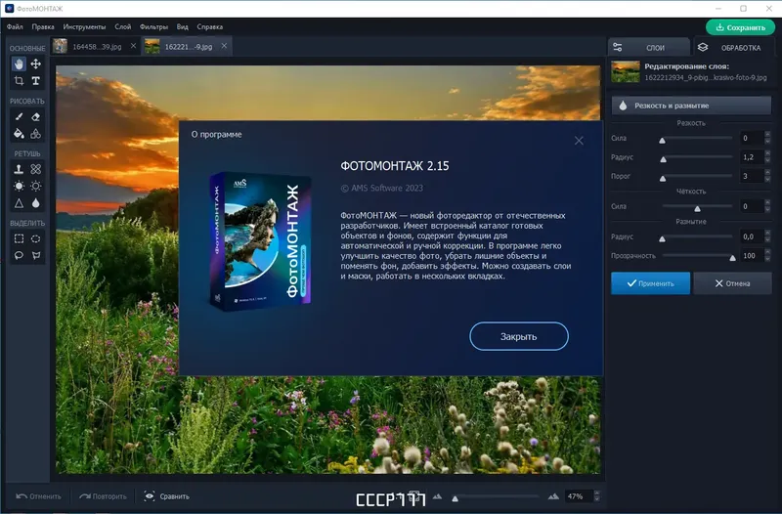The image size is (782, 514).
Task: Select the Burn darken tool
Action: click(36, 186)
